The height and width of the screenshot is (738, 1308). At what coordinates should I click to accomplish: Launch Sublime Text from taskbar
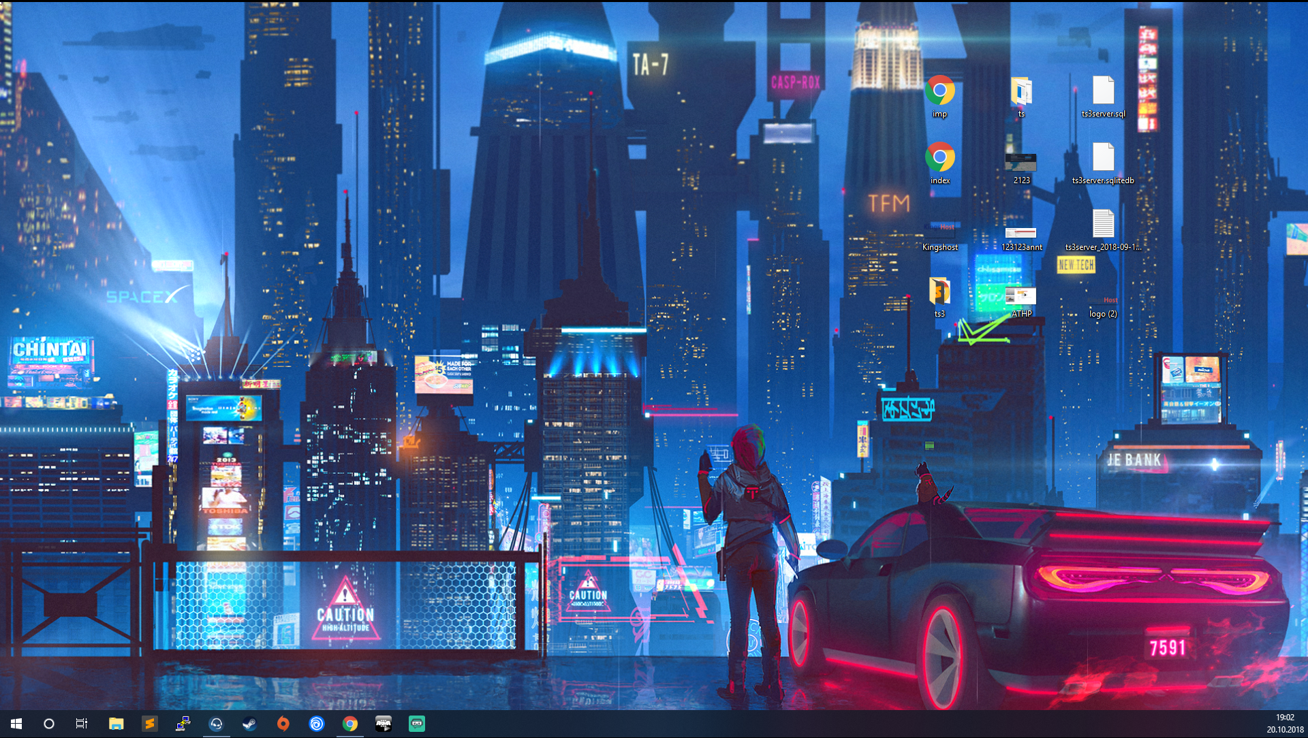(x=149, y=724)
